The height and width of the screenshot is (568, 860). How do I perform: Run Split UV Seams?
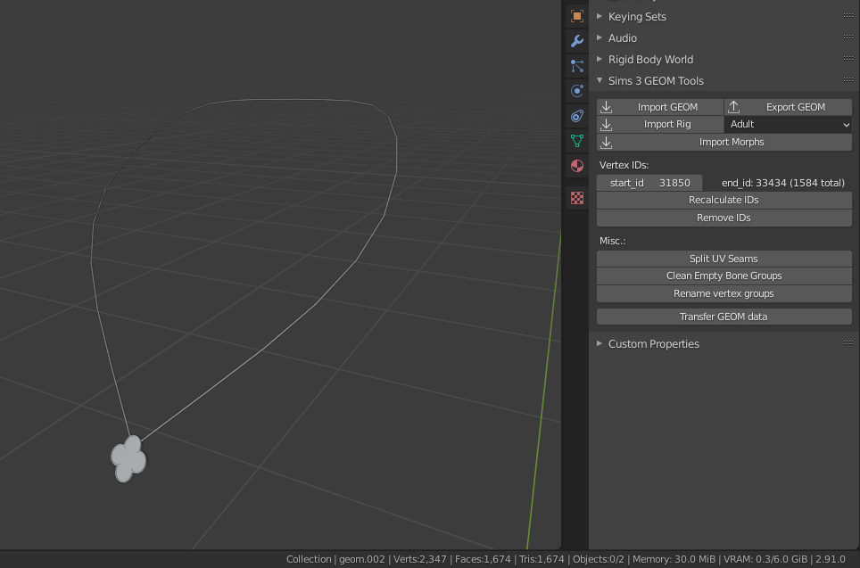point(724,259)
